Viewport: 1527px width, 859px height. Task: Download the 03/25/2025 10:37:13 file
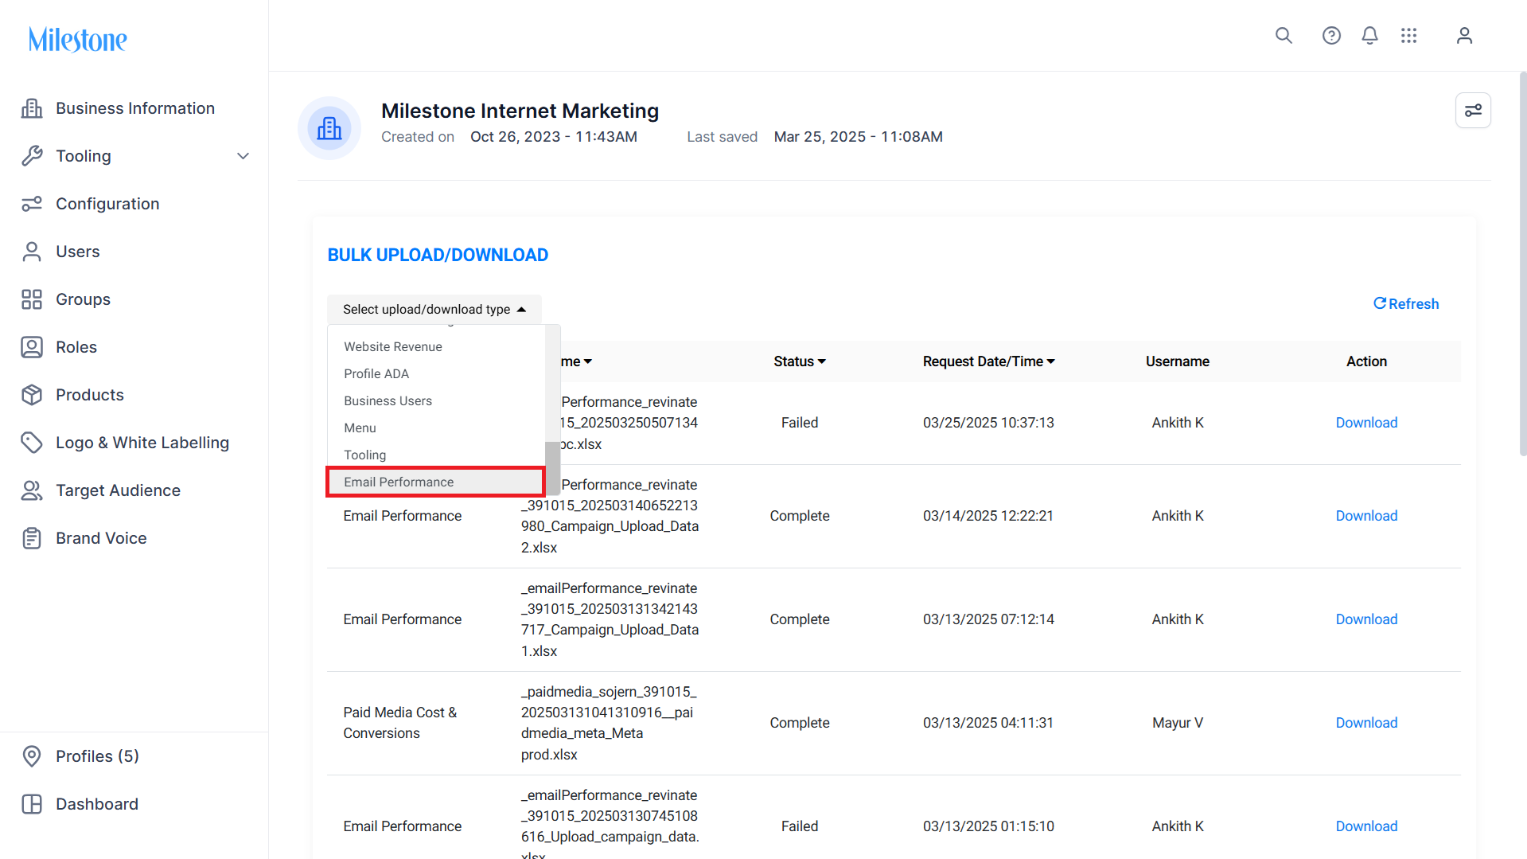1366,423
